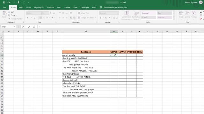
Task: Click cell 'the crystal ball'
Action: tap(86, 80)
